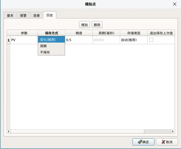
Task: Click the 周期(毫秒) column header
Action: point(106,33)
